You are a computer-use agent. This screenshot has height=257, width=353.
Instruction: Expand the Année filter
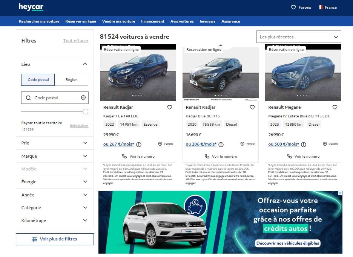(x=55, y=195)
